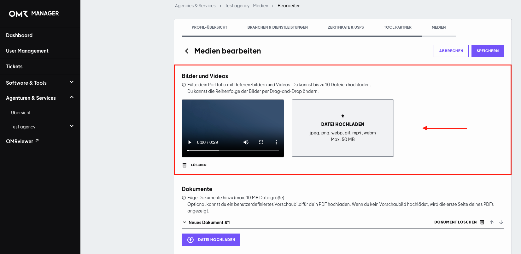Collapse the Agenturen & Services section chevron

[x=72, y=97]
